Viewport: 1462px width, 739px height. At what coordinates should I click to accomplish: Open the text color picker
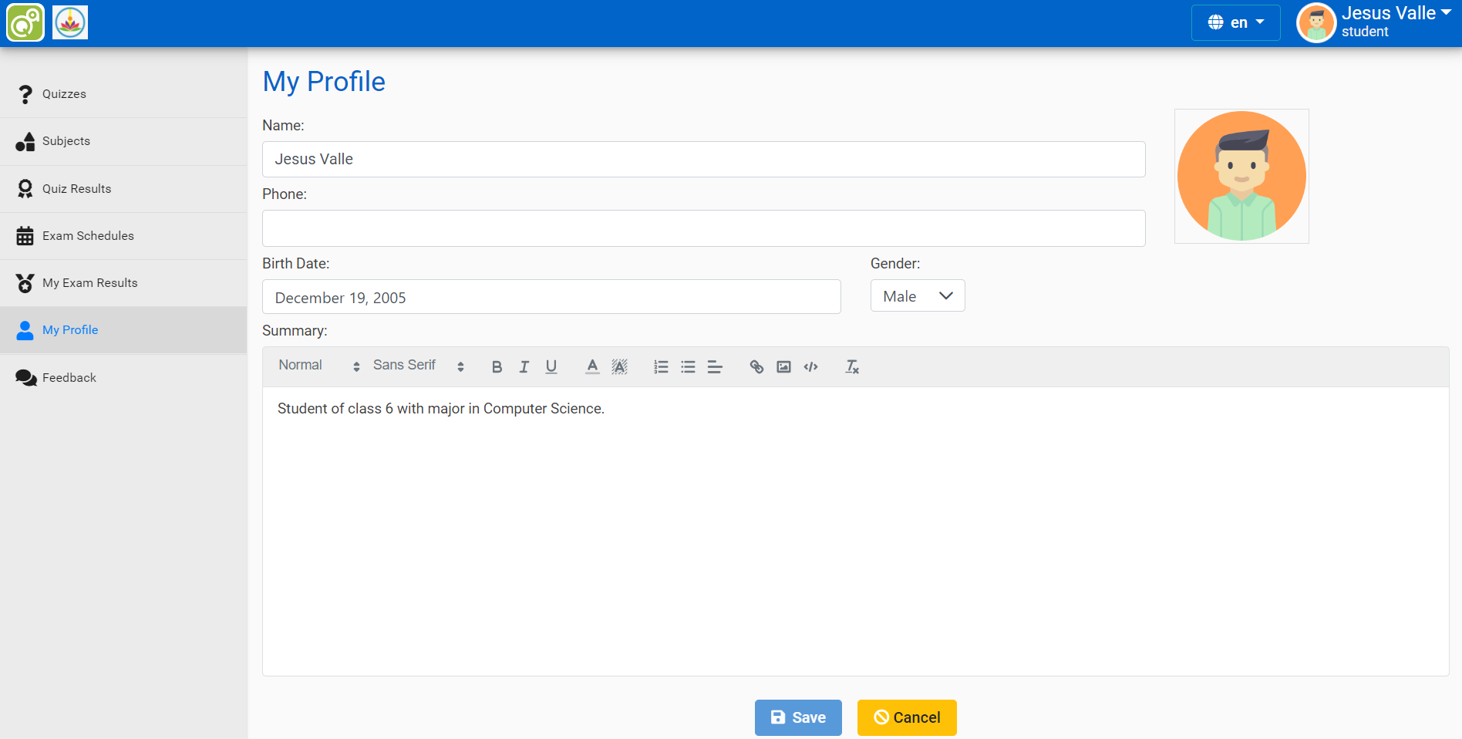[x=592, y=367]
